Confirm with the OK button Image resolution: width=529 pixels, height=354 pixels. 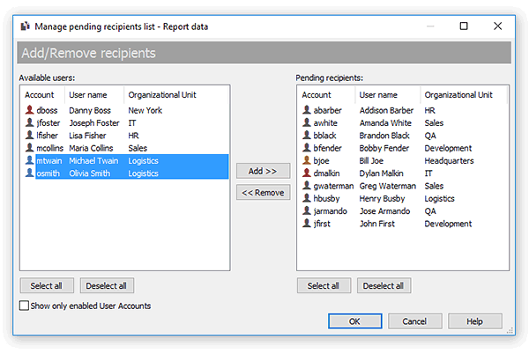coord(354,321)
